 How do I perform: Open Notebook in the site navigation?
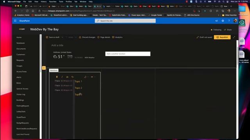coord(20,43)
